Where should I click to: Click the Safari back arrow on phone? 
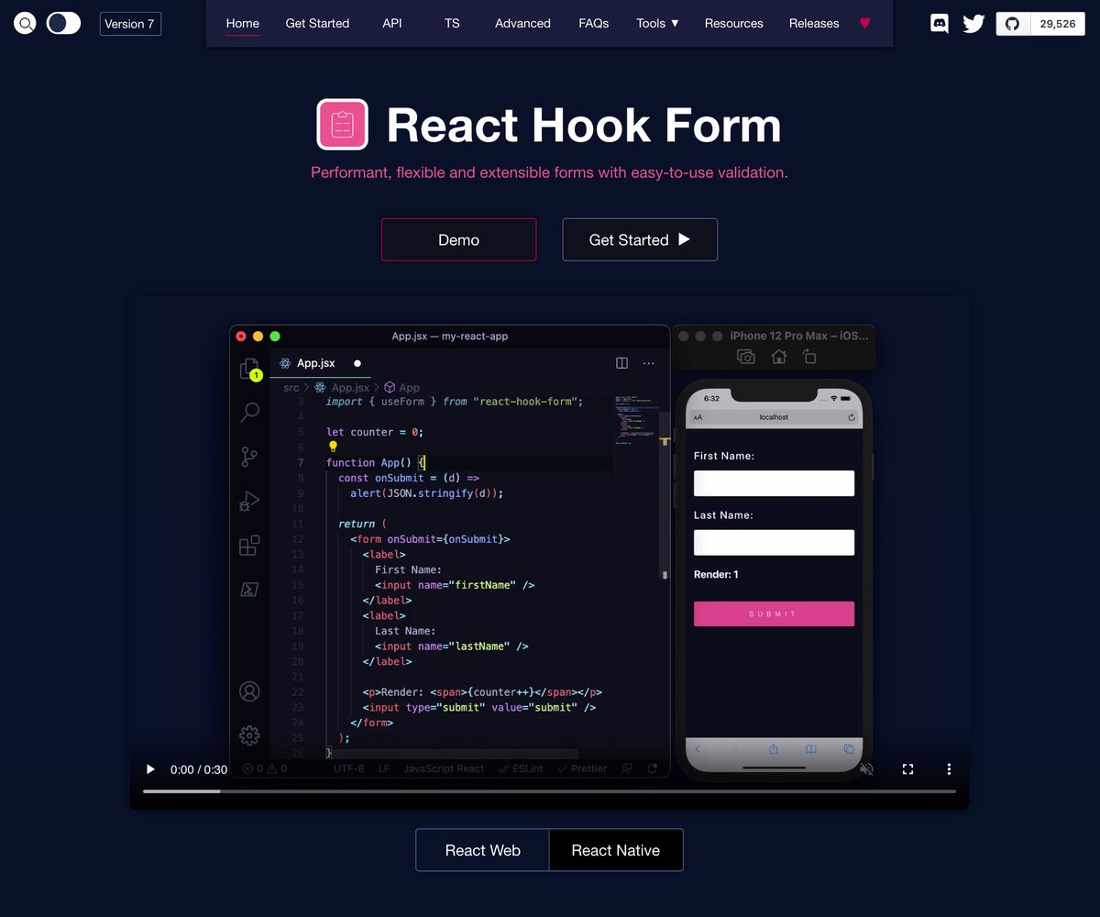pos(698,749)
